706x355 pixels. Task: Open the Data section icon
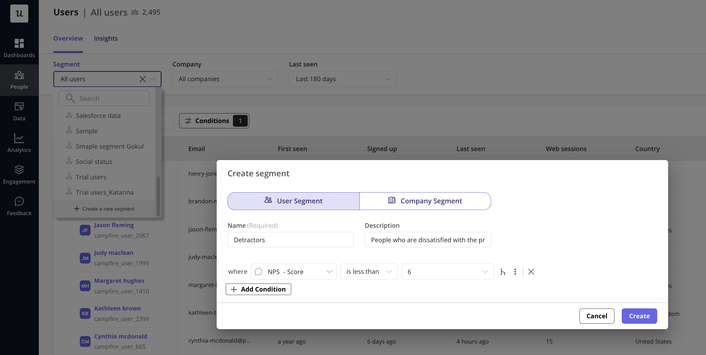click(19, 107)
